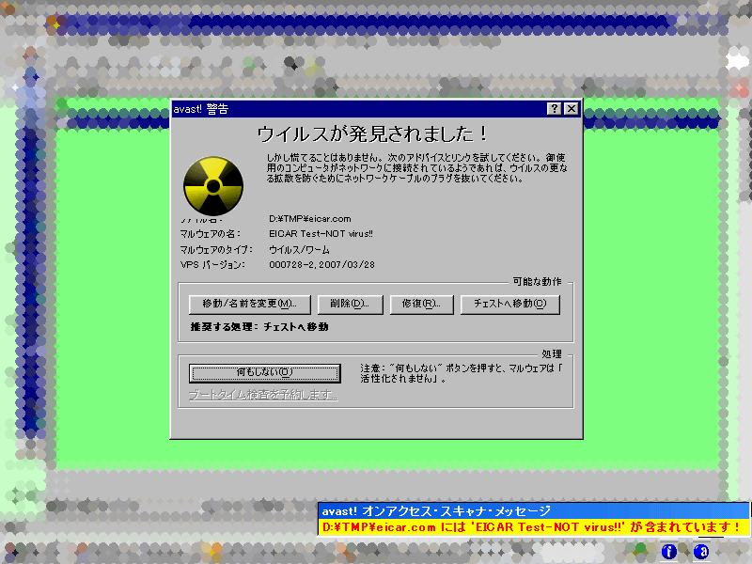Open the ブートタイム検査を予約します link
752x564 pixels.
point(263,395)
